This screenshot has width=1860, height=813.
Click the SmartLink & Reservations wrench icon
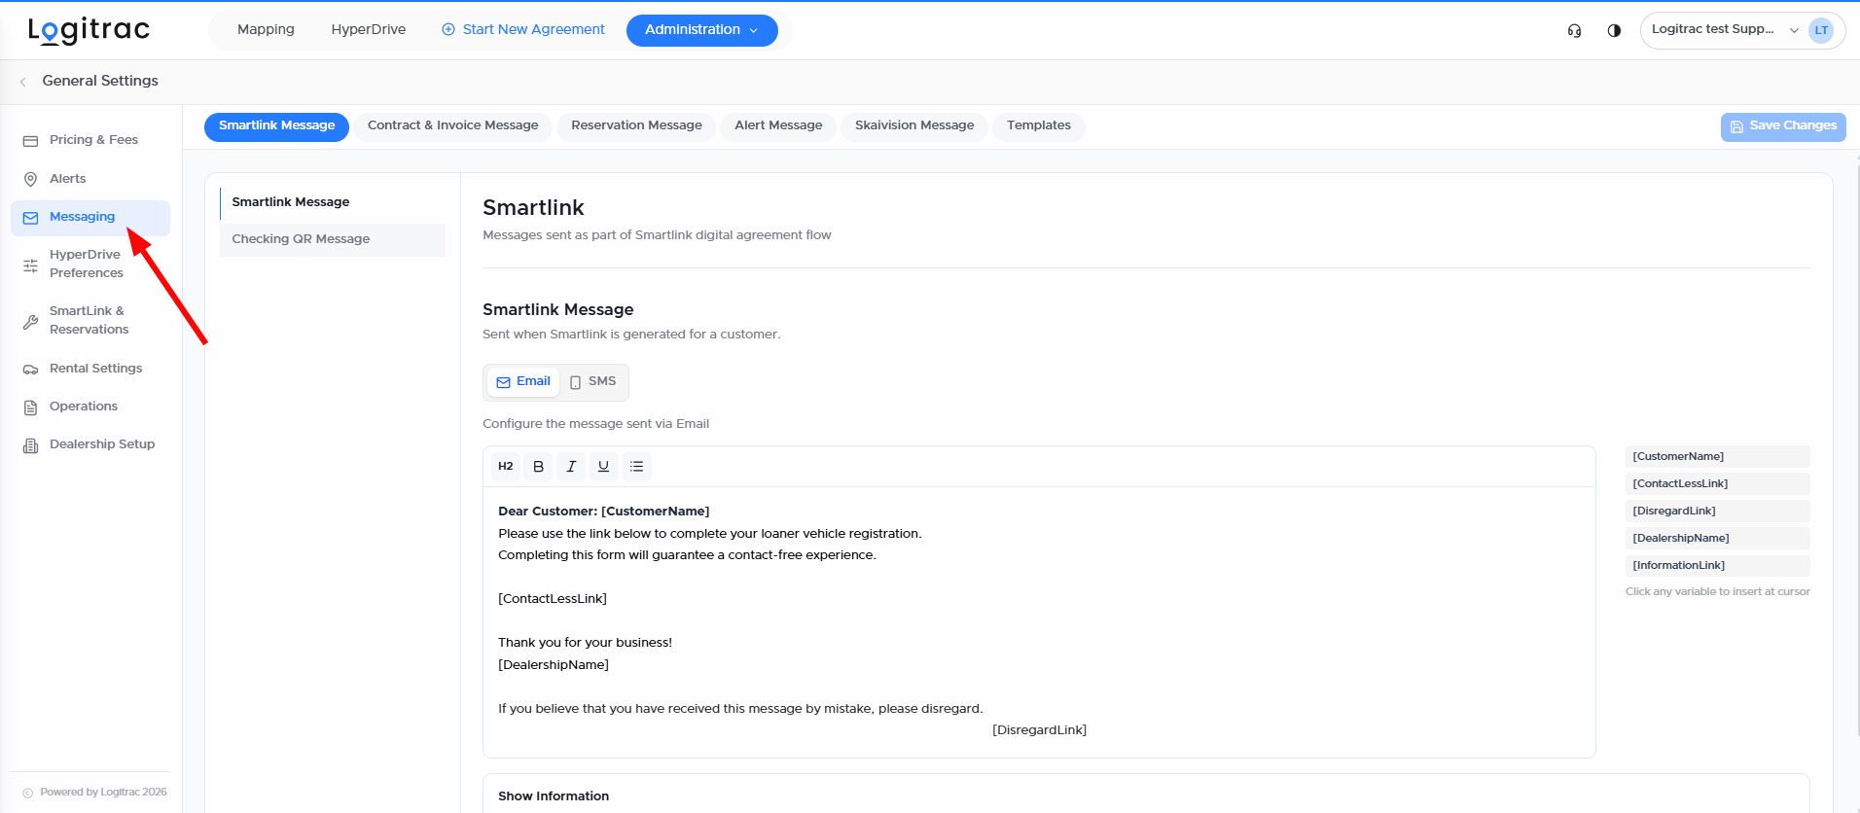pos(30,321)
